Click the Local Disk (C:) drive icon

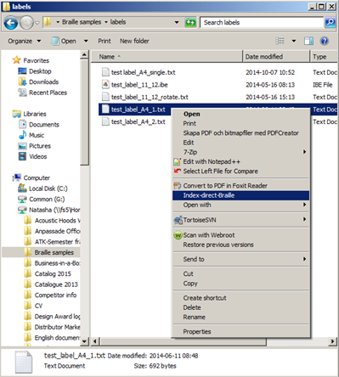[x=22, y=188]
